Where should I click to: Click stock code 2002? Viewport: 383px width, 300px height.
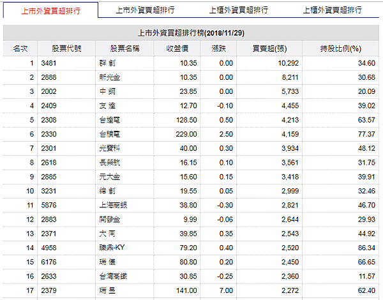click(49, 92)
